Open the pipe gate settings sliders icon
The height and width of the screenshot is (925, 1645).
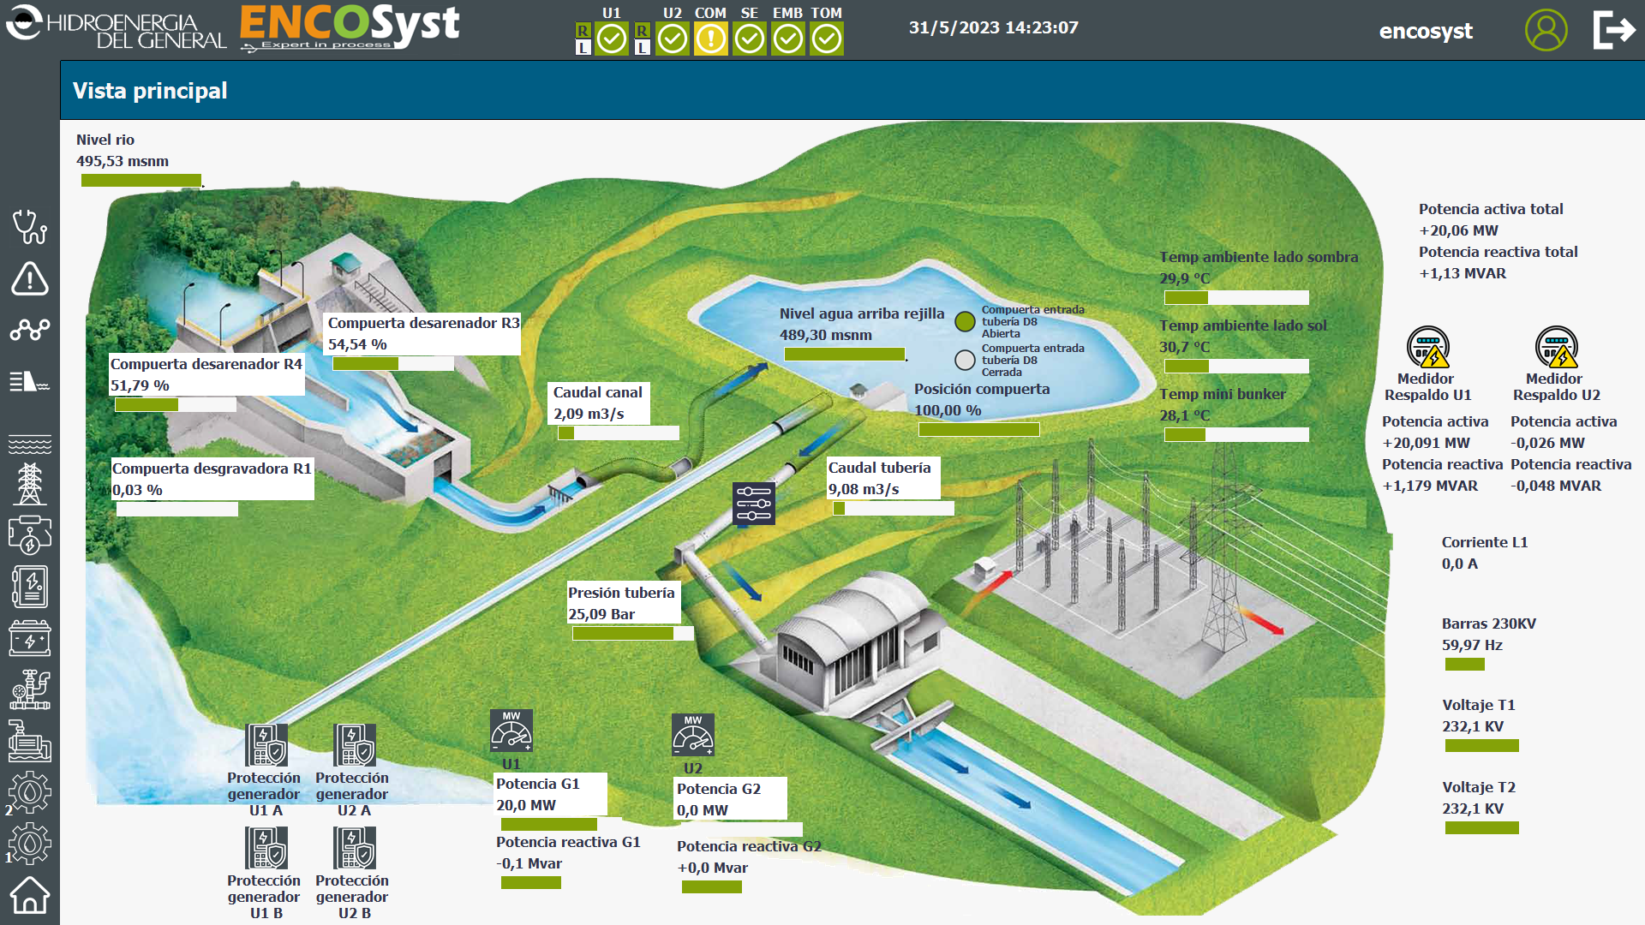point(754,504)
